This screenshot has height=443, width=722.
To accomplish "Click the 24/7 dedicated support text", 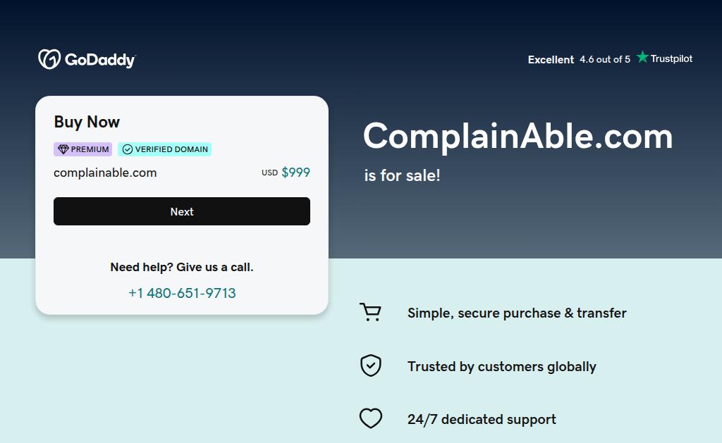I will pyautogui.click(x=482, y=420).
